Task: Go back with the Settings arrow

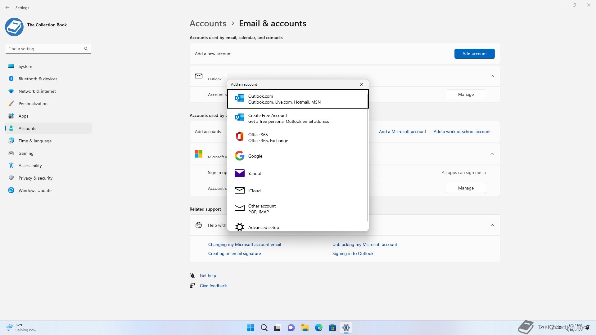Action: [x=7, y=7]
